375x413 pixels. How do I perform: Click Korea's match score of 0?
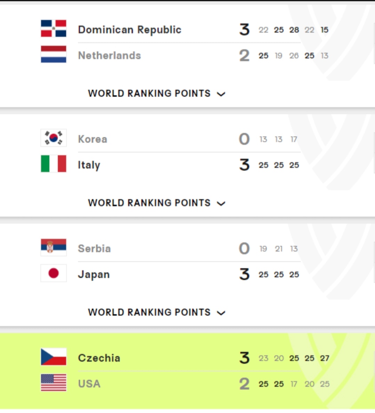[x=244, y=139]
